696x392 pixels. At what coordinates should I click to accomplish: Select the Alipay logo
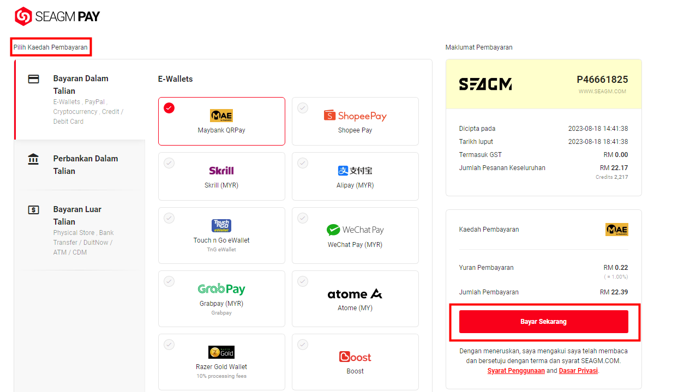pos(355,171)
